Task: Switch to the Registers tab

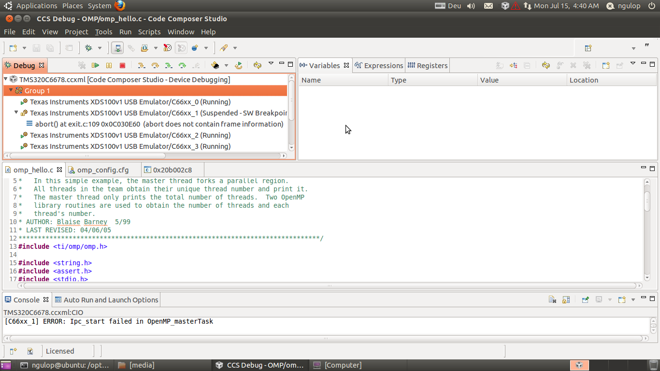Action: pyautogui.click(x=427, y=65)
